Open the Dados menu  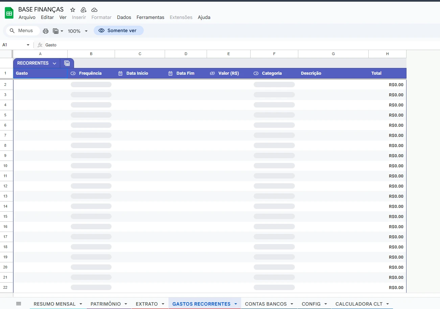click(124, 17)
